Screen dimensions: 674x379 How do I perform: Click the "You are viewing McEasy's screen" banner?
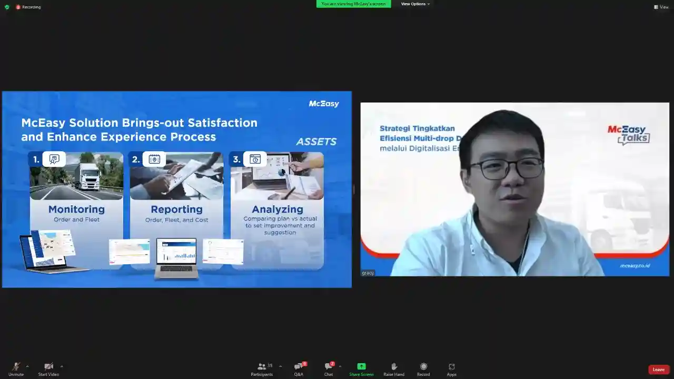[x=354, y=4]
